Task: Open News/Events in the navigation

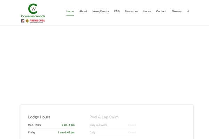Action: click(x=101, y=11)
